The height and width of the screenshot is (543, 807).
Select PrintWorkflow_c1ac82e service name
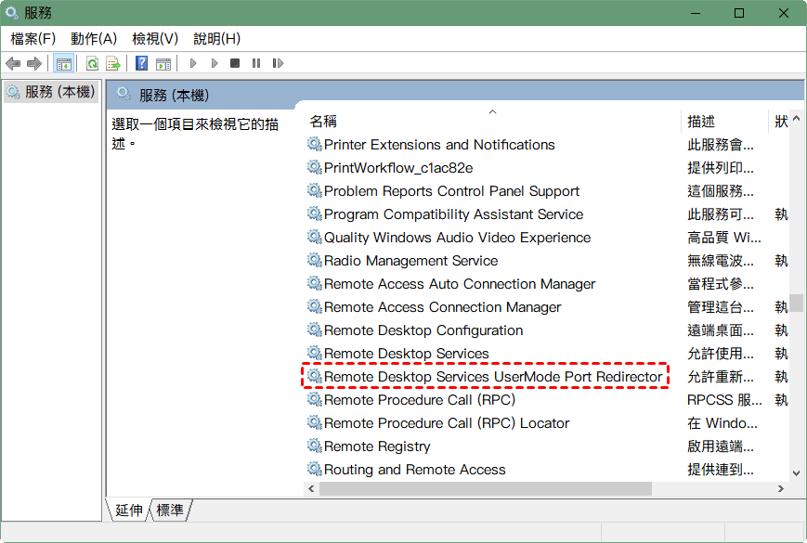pyautogui.click(x=397, y=168)
